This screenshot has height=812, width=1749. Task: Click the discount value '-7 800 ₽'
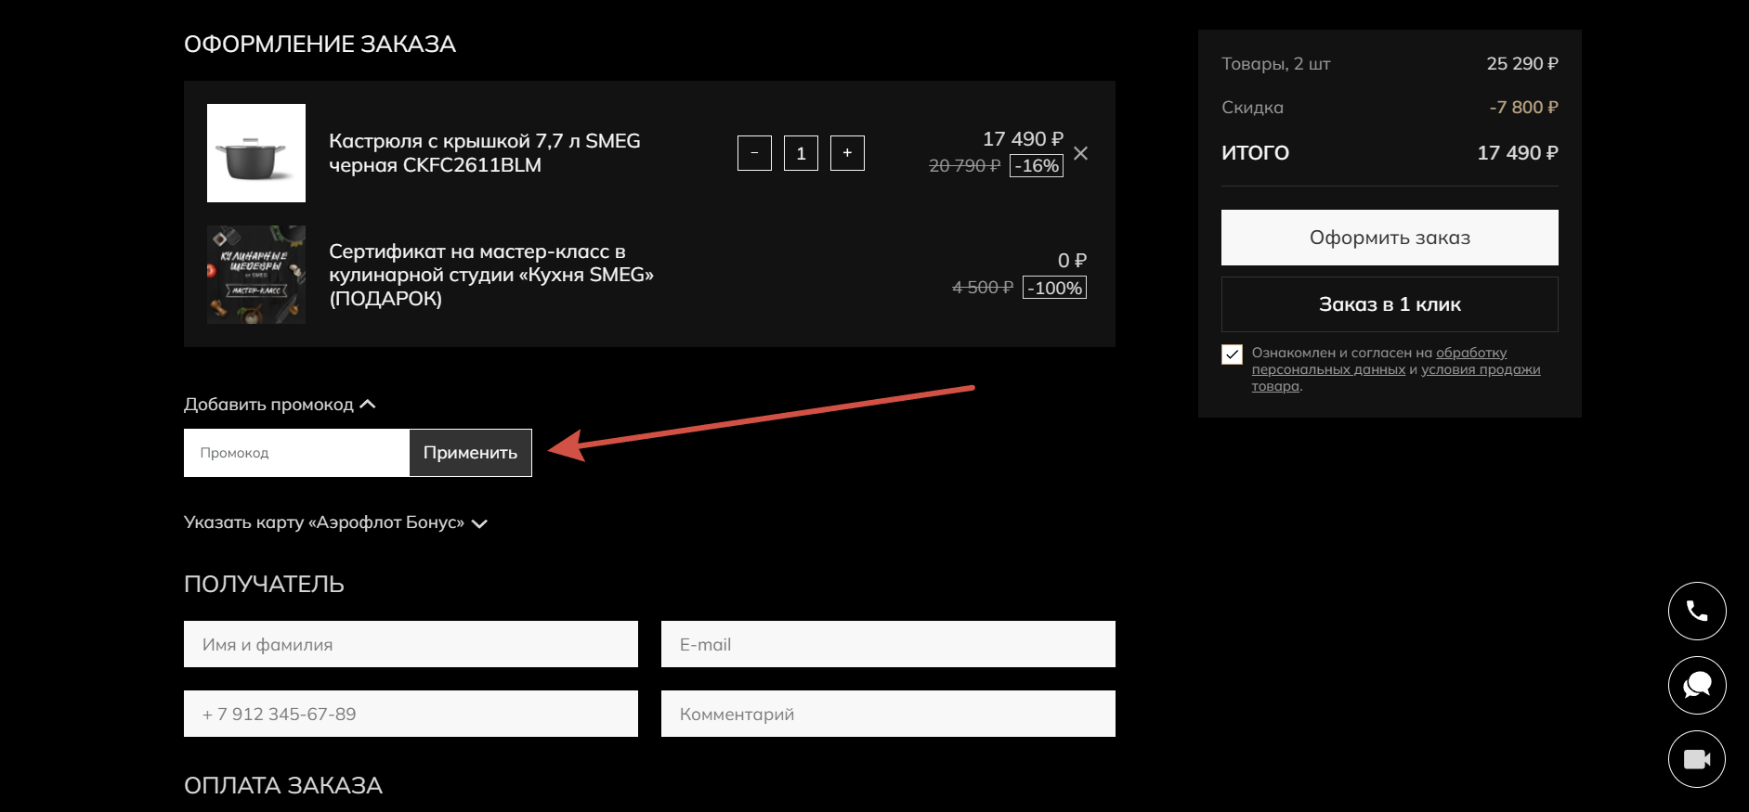[1523, 108]
